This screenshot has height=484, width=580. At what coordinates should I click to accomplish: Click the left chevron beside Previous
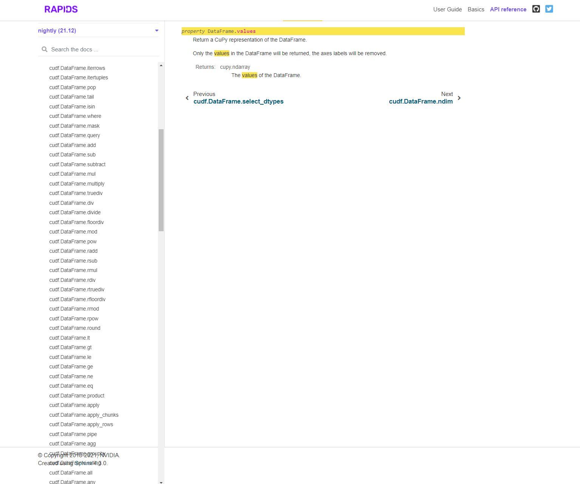tap(187, 98)
